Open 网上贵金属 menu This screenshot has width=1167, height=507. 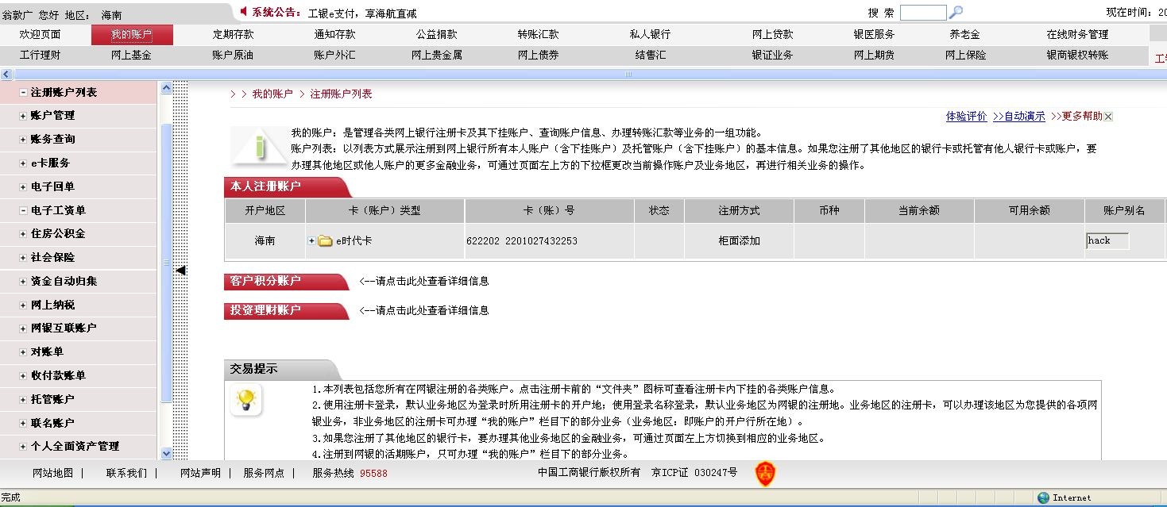click(x=436, y=56)
